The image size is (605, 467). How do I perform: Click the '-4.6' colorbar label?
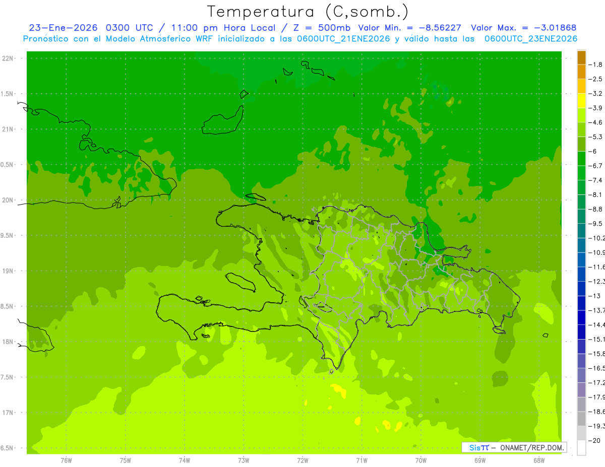point(595,122)
